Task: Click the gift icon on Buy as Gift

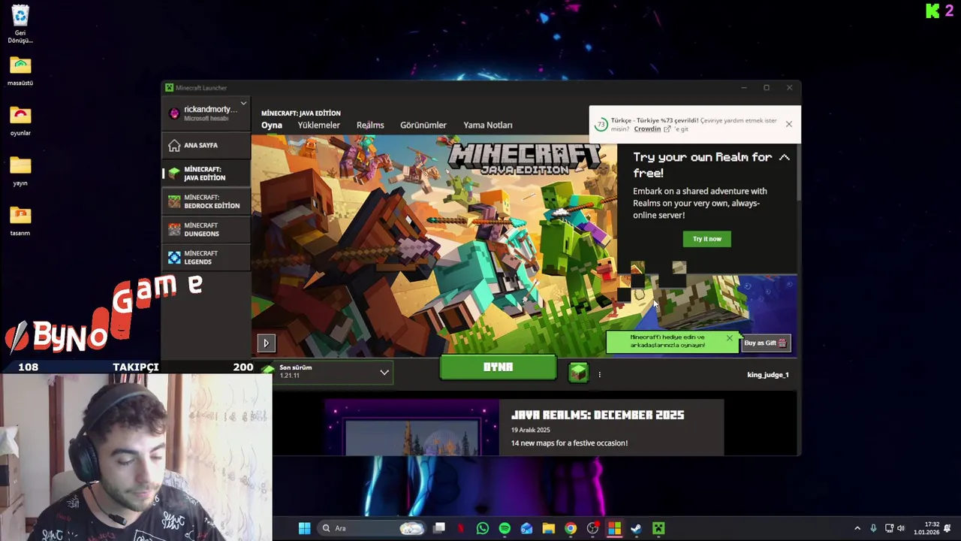Action: pyautogui.click(x=782, y=343)
